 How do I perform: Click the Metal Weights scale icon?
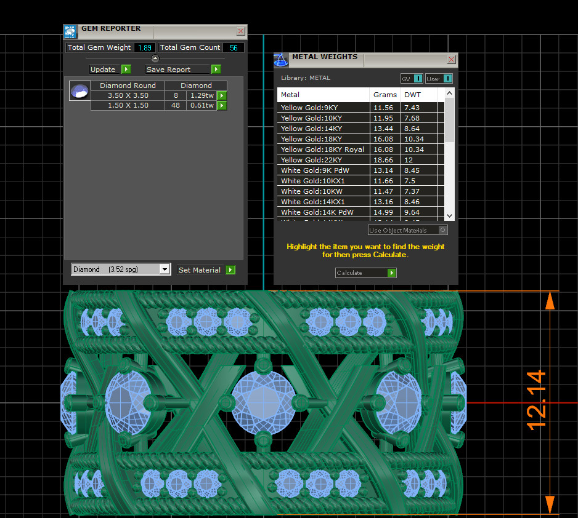[x=281, y=60]
